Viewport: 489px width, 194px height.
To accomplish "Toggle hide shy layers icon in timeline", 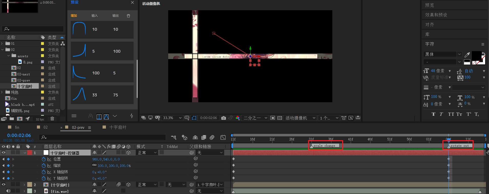I will click(195, 138).
